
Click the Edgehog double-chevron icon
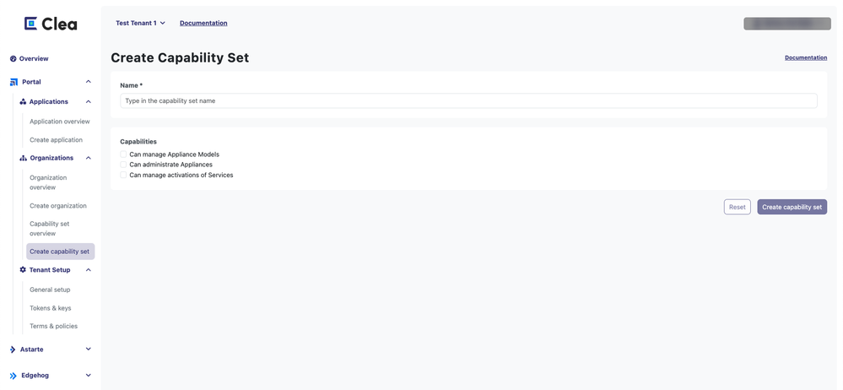point(13,376)
